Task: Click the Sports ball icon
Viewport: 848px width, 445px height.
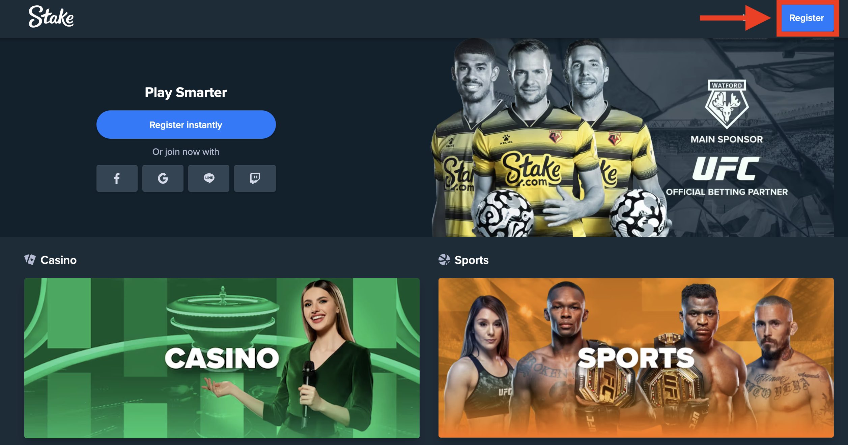Action: click(x=444, y=260)
